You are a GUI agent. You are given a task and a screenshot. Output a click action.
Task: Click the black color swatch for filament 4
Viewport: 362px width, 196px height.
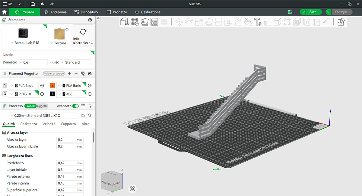52,94
